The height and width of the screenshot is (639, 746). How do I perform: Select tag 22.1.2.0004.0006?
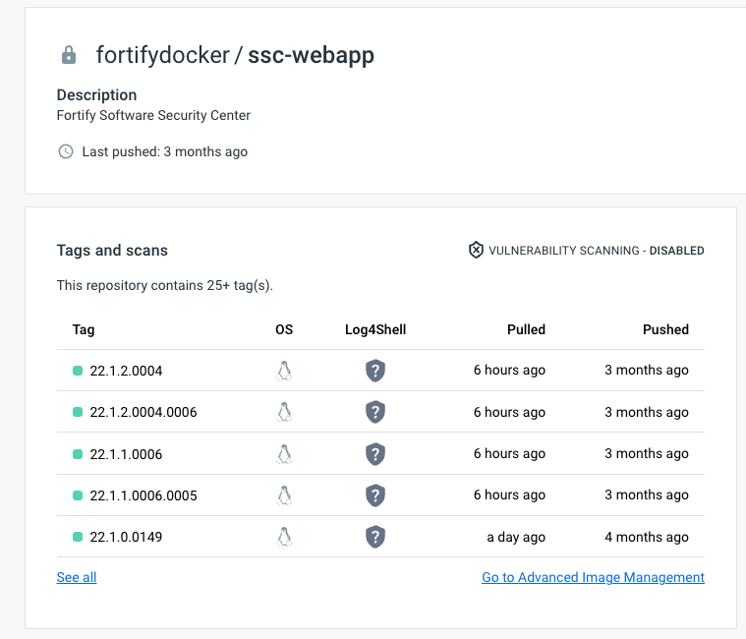tap(143, 412)
